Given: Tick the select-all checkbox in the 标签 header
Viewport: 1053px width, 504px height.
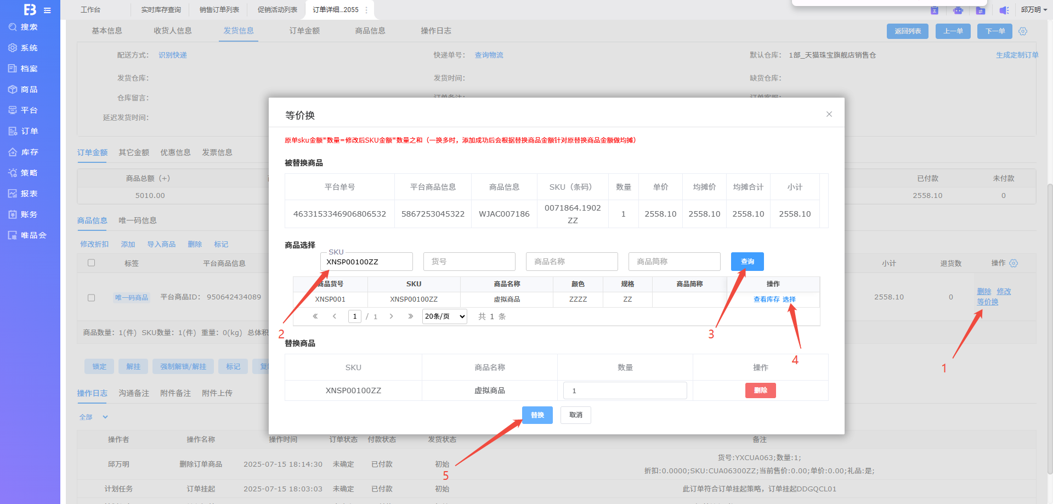Looking at the screenshot, I should [92, 263].
